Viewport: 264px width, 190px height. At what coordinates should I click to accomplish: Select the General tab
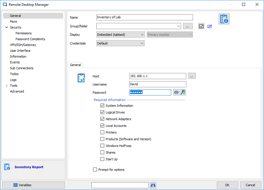pos(75,65)
